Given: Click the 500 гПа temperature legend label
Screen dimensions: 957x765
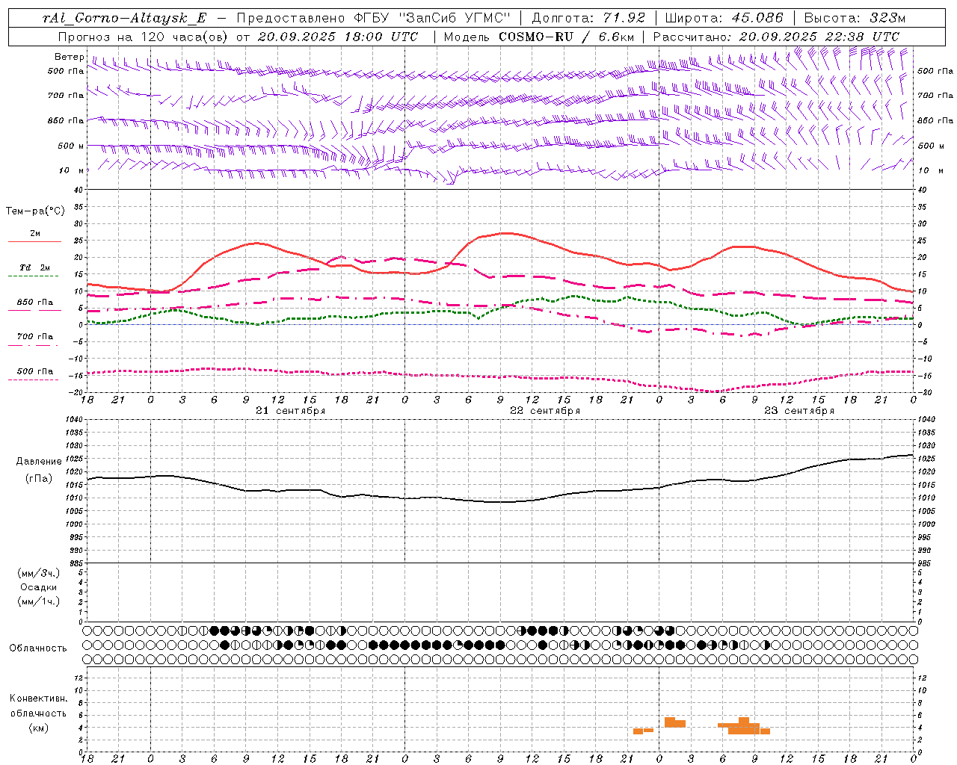Looking at the screenshot, I should click(x=35, y=371).
